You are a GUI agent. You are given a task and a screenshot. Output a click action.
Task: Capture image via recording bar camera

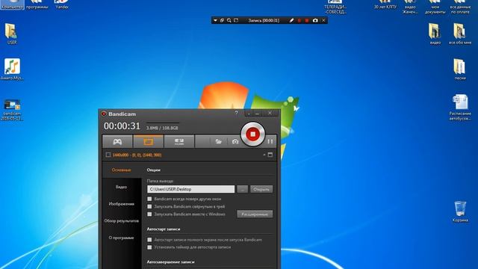pos(315,20)
